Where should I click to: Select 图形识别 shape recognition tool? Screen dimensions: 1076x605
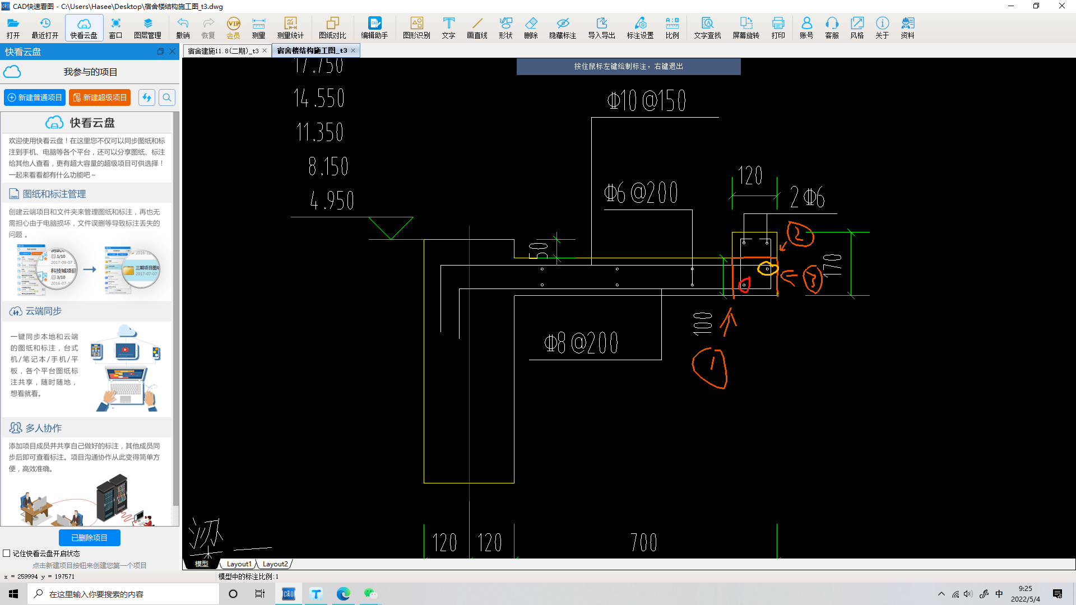pyautogui.click(x=416, y=27)
